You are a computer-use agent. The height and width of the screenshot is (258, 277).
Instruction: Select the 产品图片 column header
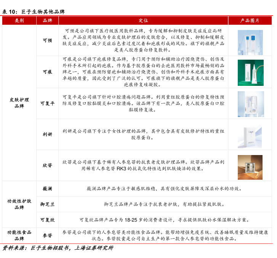coord(250,21)
